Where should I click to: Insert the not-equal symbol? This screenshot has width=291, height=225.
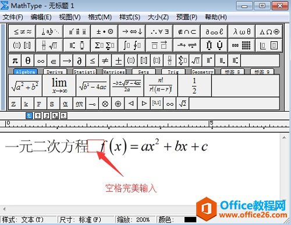pyautogui.click(x=105, y=61)
